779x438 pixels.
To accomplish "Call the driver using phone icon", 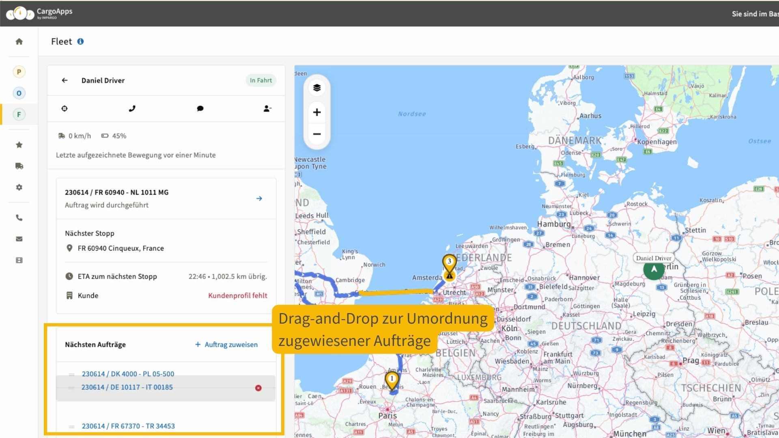I will coord(132,109).
